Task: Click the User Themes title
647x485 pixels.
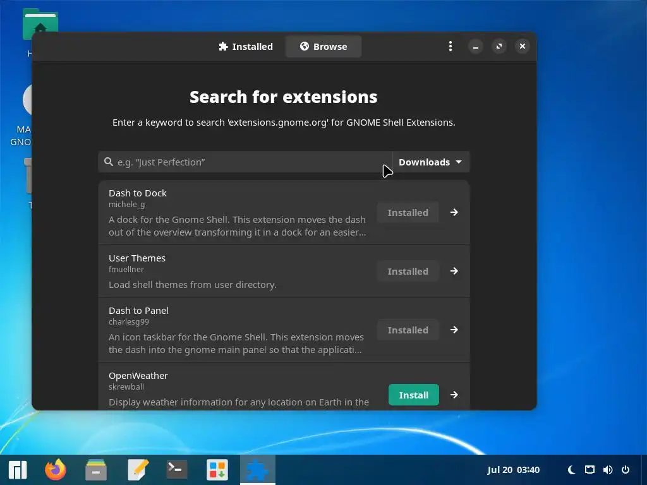Action: 137,258
